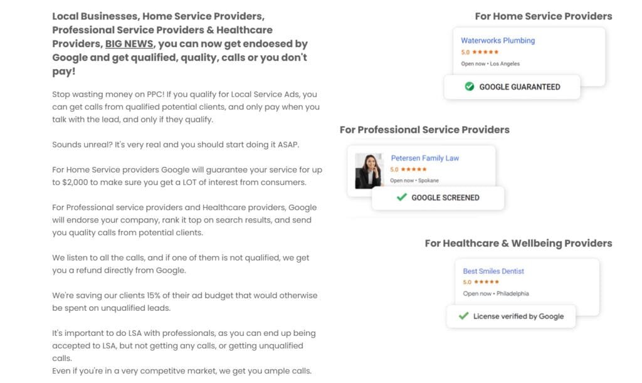Screen dimensions: 642x383
Task: Click the Open now Philadelphia status text
Action: click(495, 293)
